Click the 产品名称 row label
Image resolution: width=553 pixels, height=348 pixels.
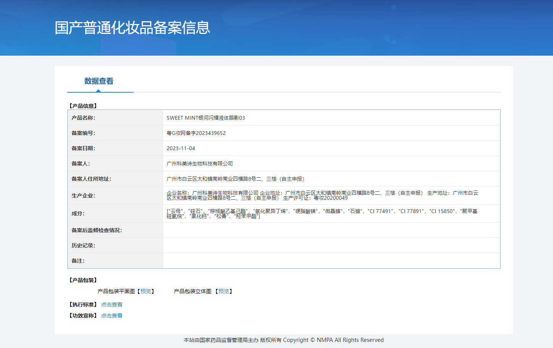(83, 118)
